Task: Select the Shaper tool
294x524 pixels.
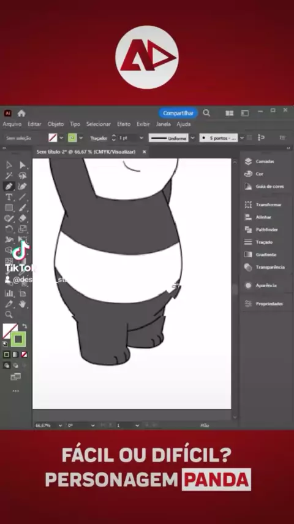Action: (x=9, y=218)
